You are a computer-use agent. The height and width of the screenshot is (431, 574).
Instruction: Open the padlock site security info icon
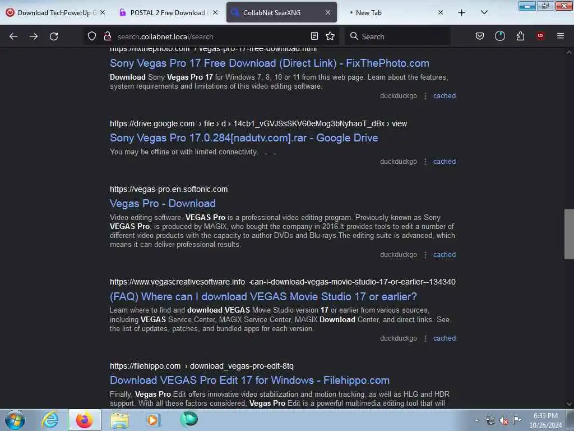point(107,36)
